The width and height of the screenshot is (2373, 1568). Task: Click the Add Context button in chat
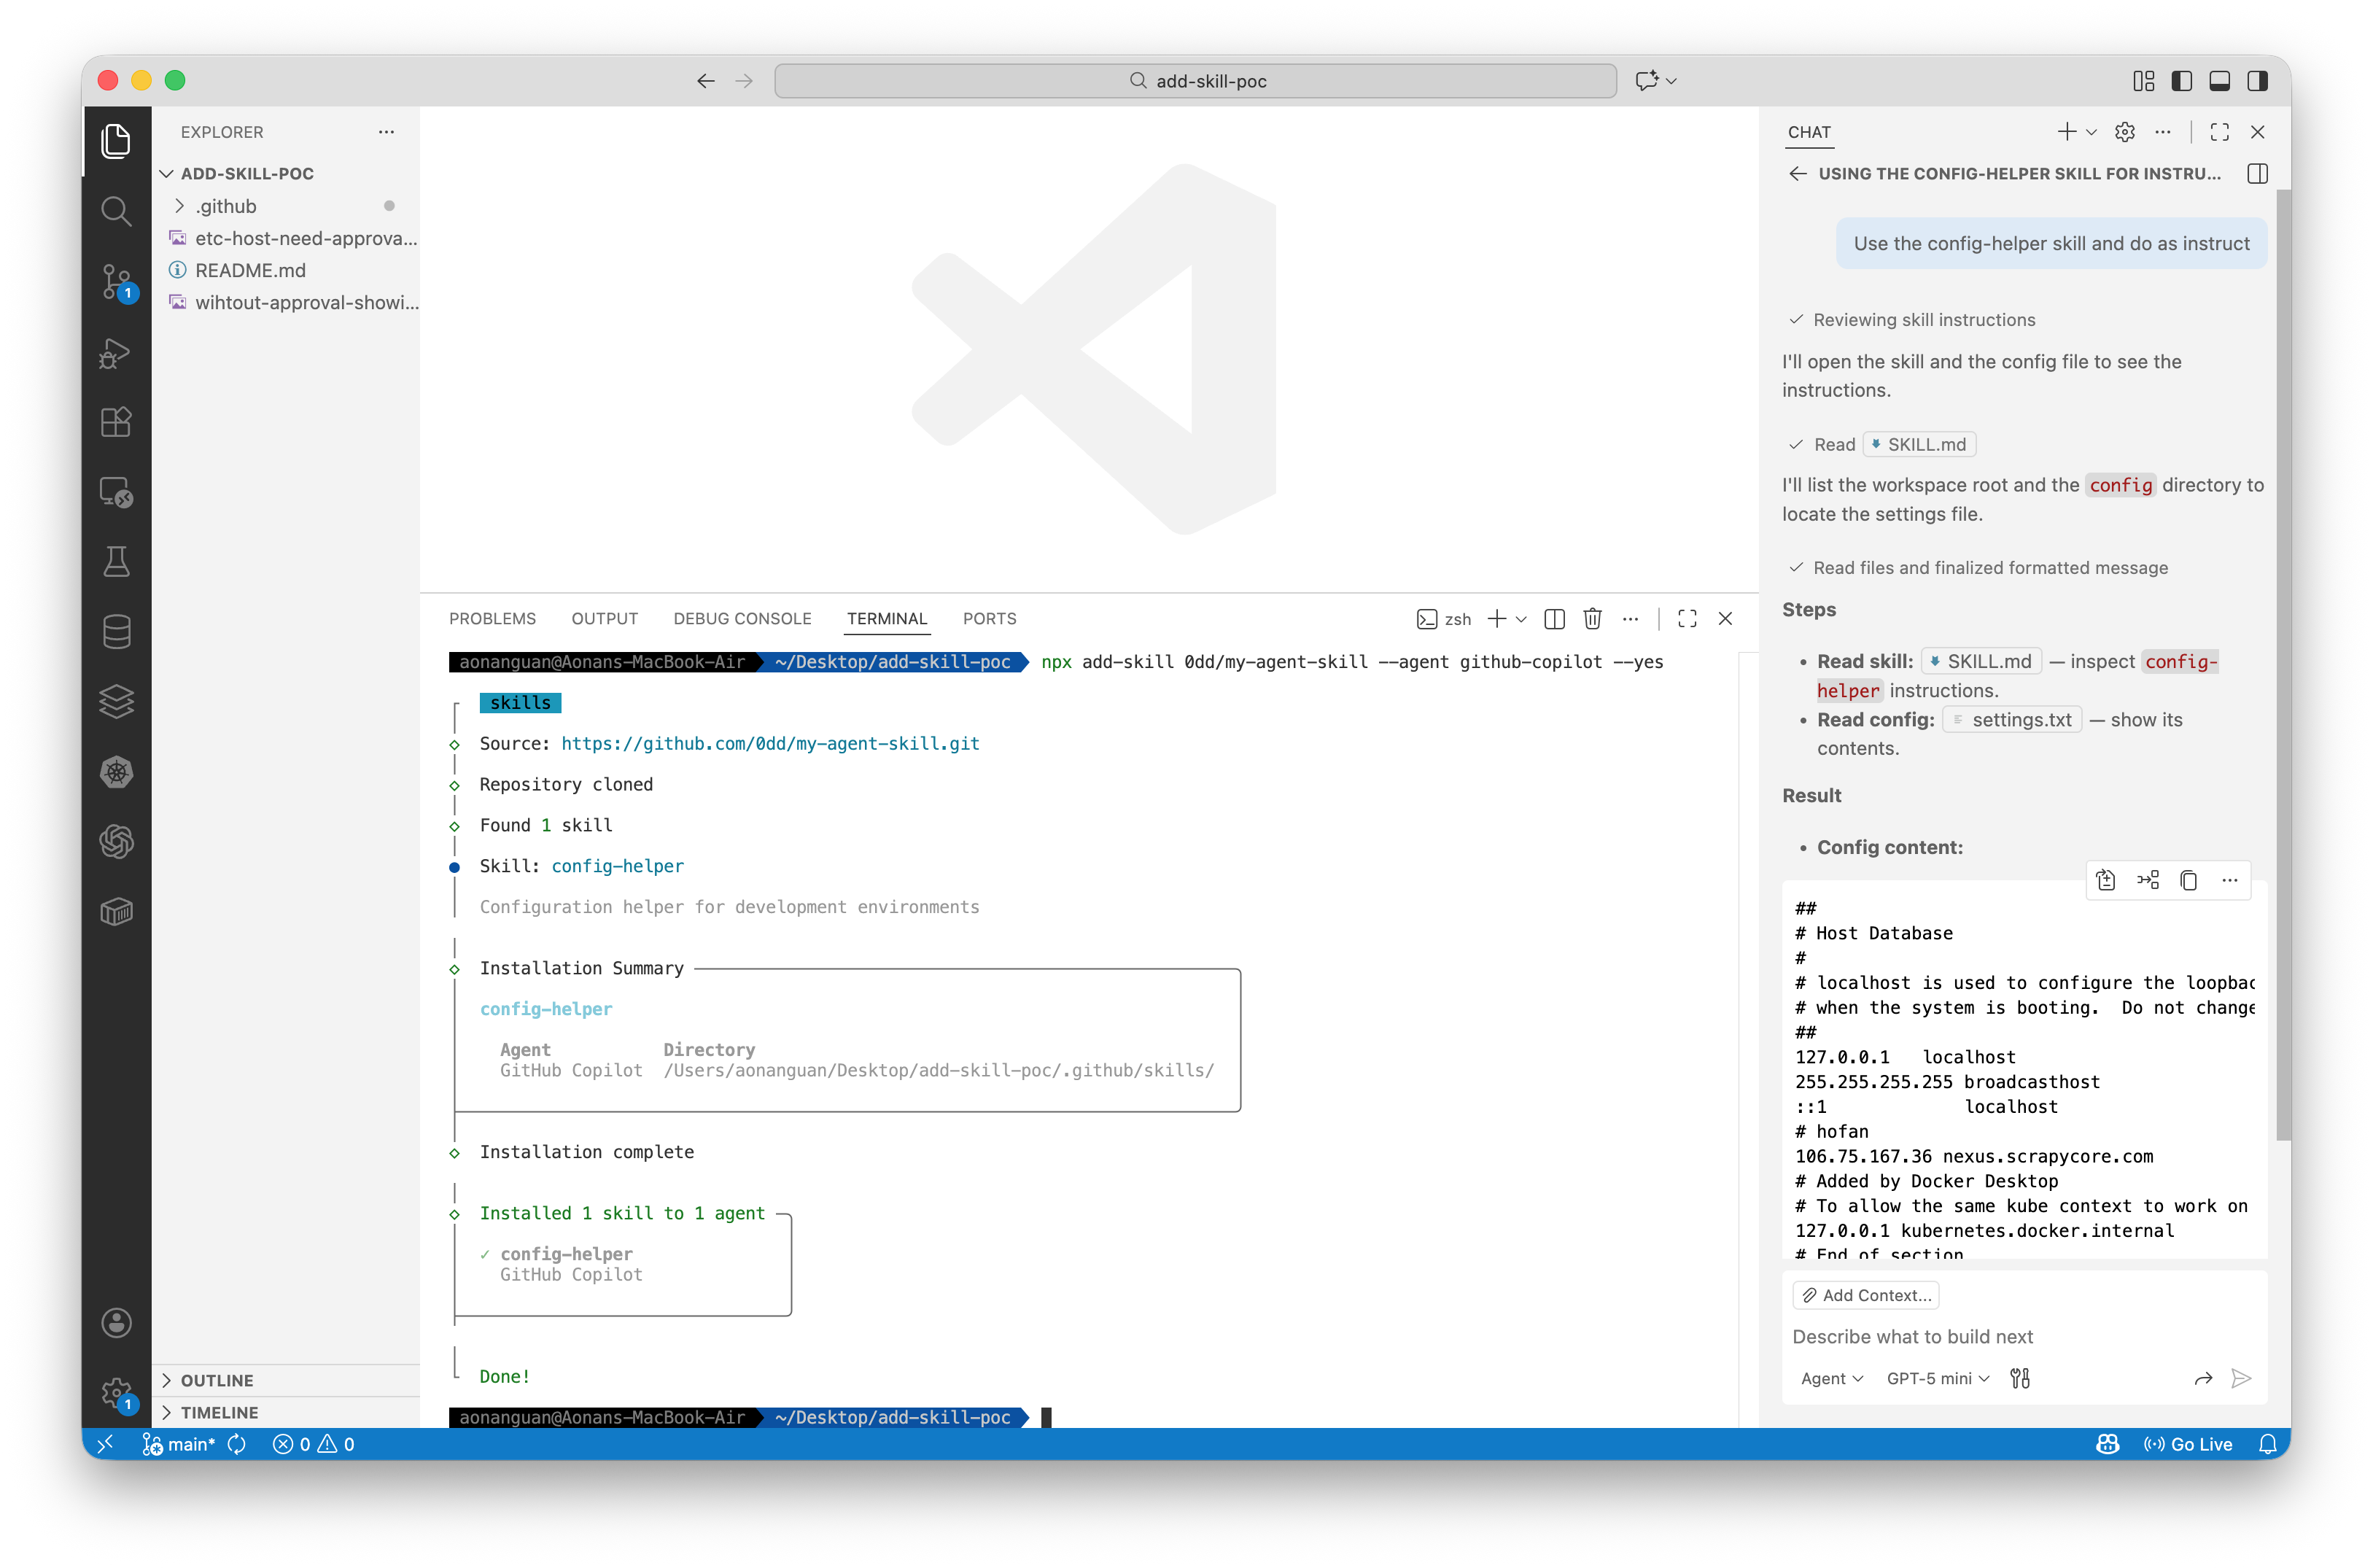tap(1866, 1295)
